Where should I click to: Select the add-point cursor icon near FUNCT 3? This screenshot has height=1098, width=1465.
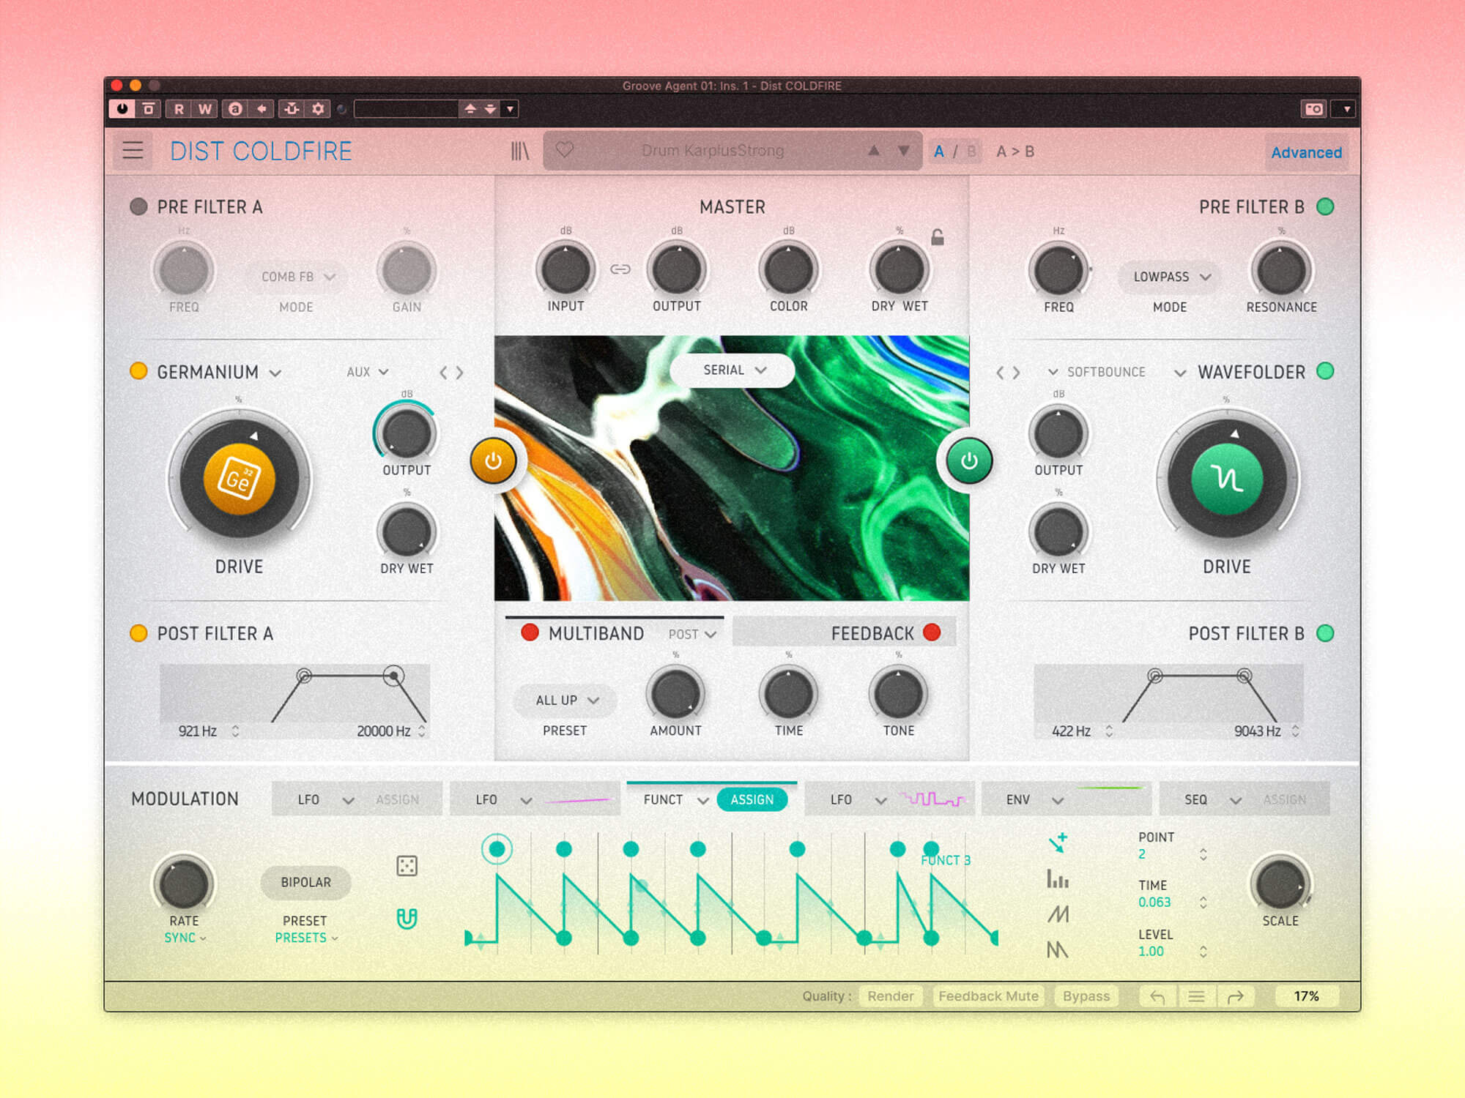1060,843
